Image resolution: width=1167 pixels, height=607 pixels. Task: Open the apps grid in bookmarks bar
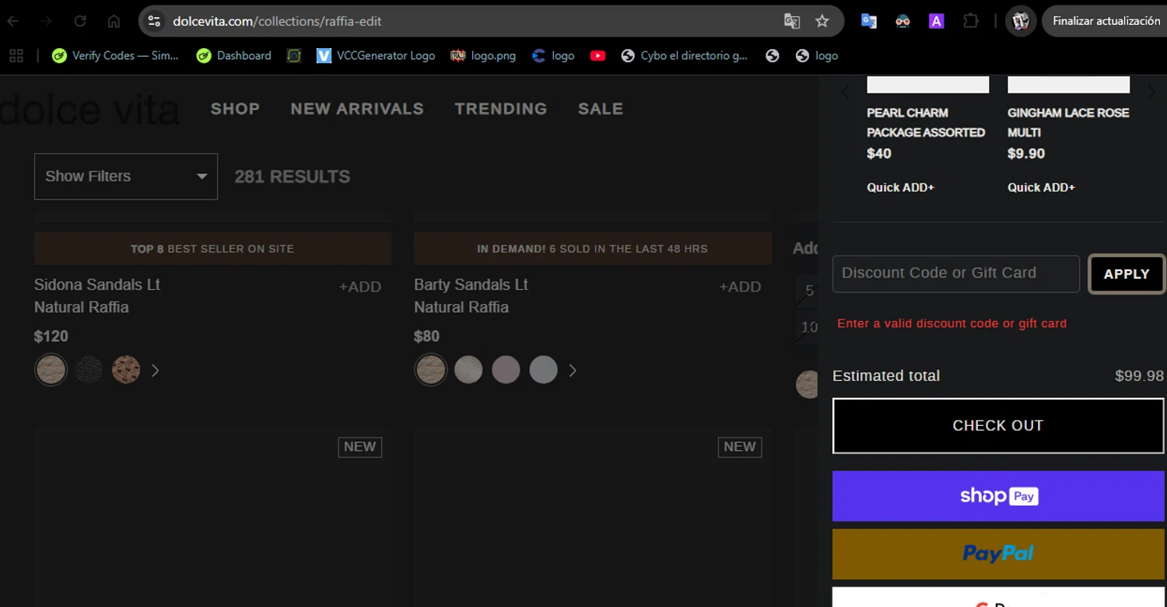point(16,55)
